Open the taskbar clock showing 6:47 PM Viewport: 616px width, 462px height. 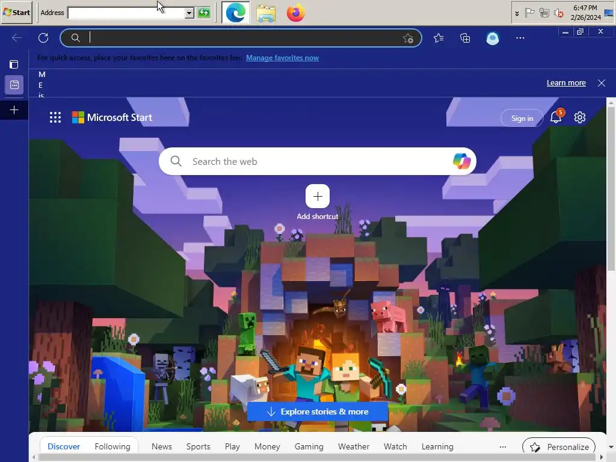585,13
